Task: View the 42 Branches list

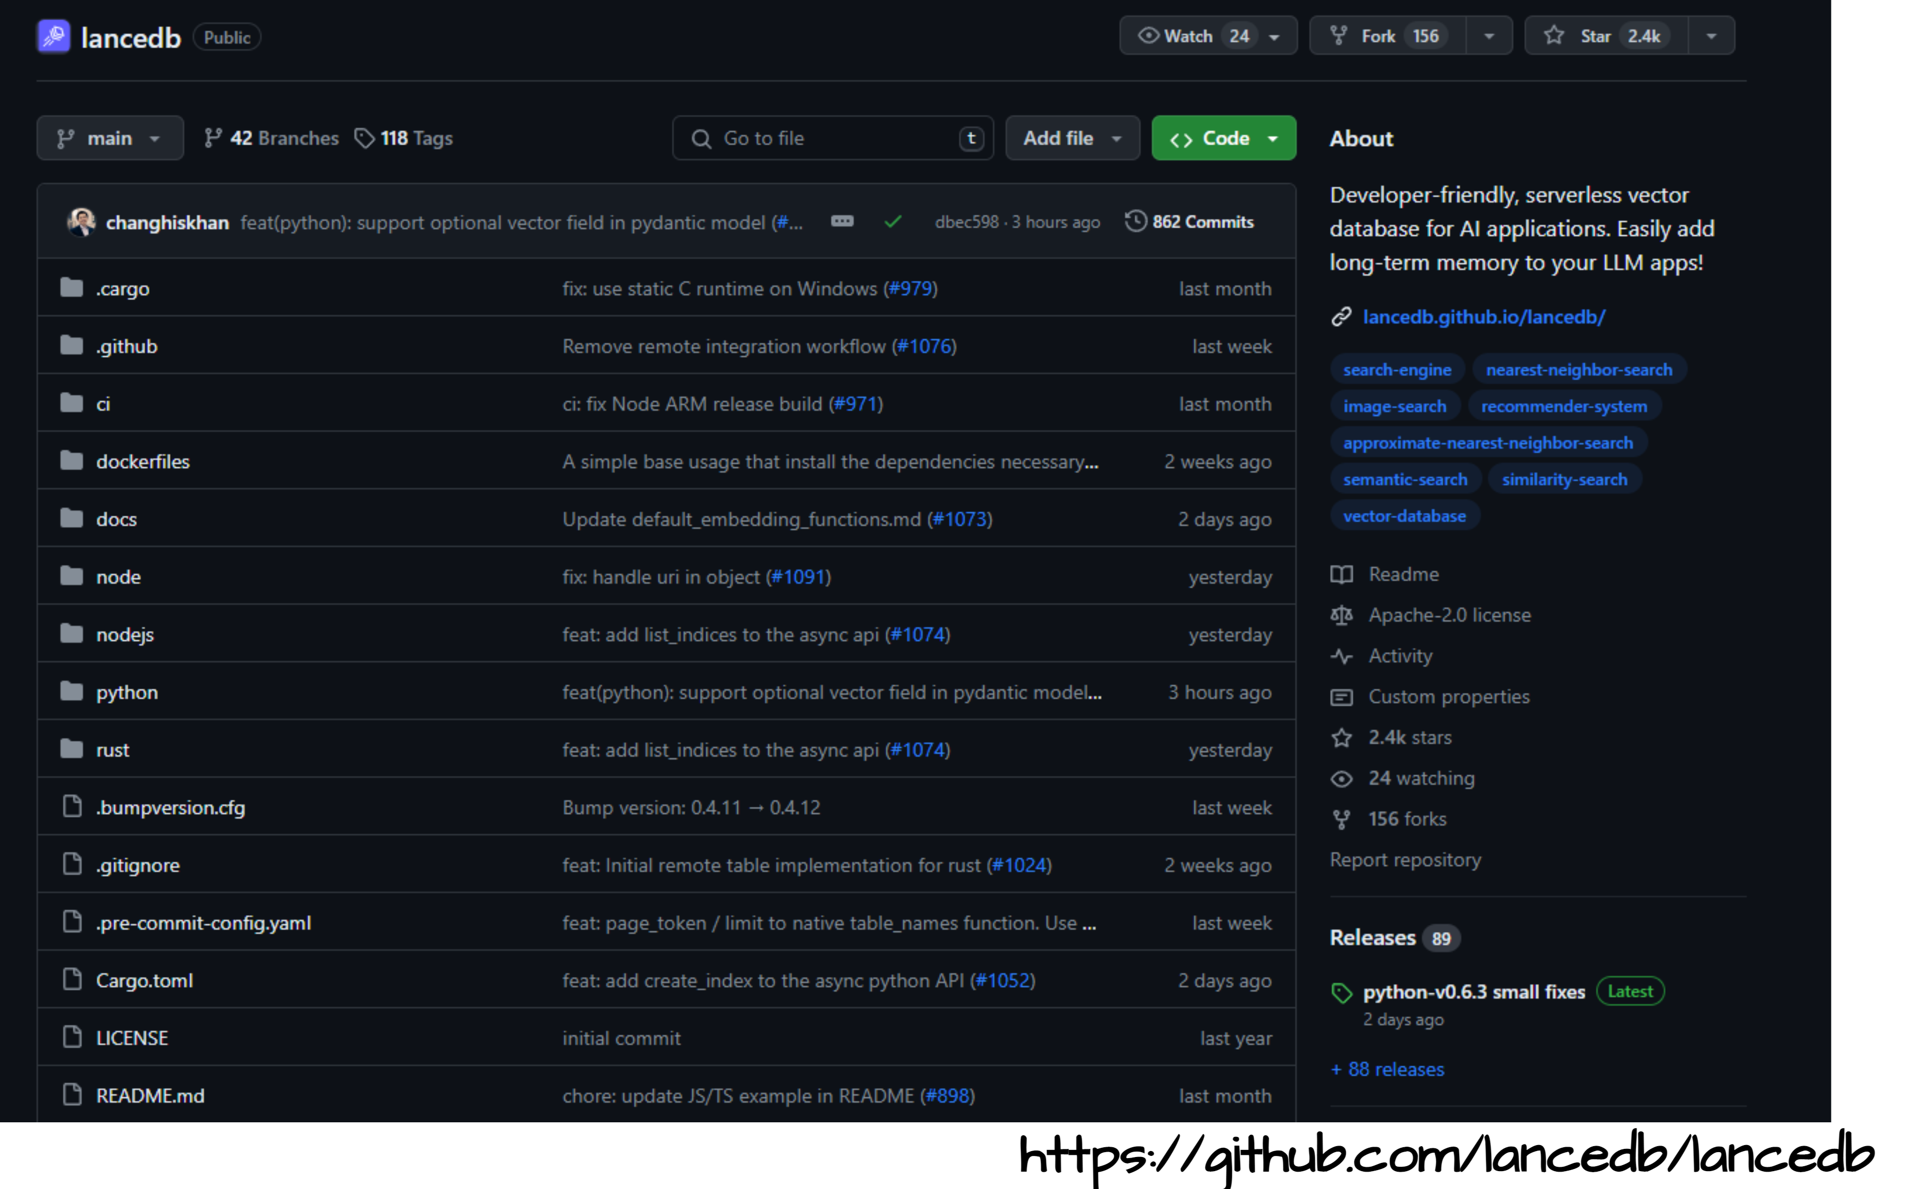Action: (271, 138)
